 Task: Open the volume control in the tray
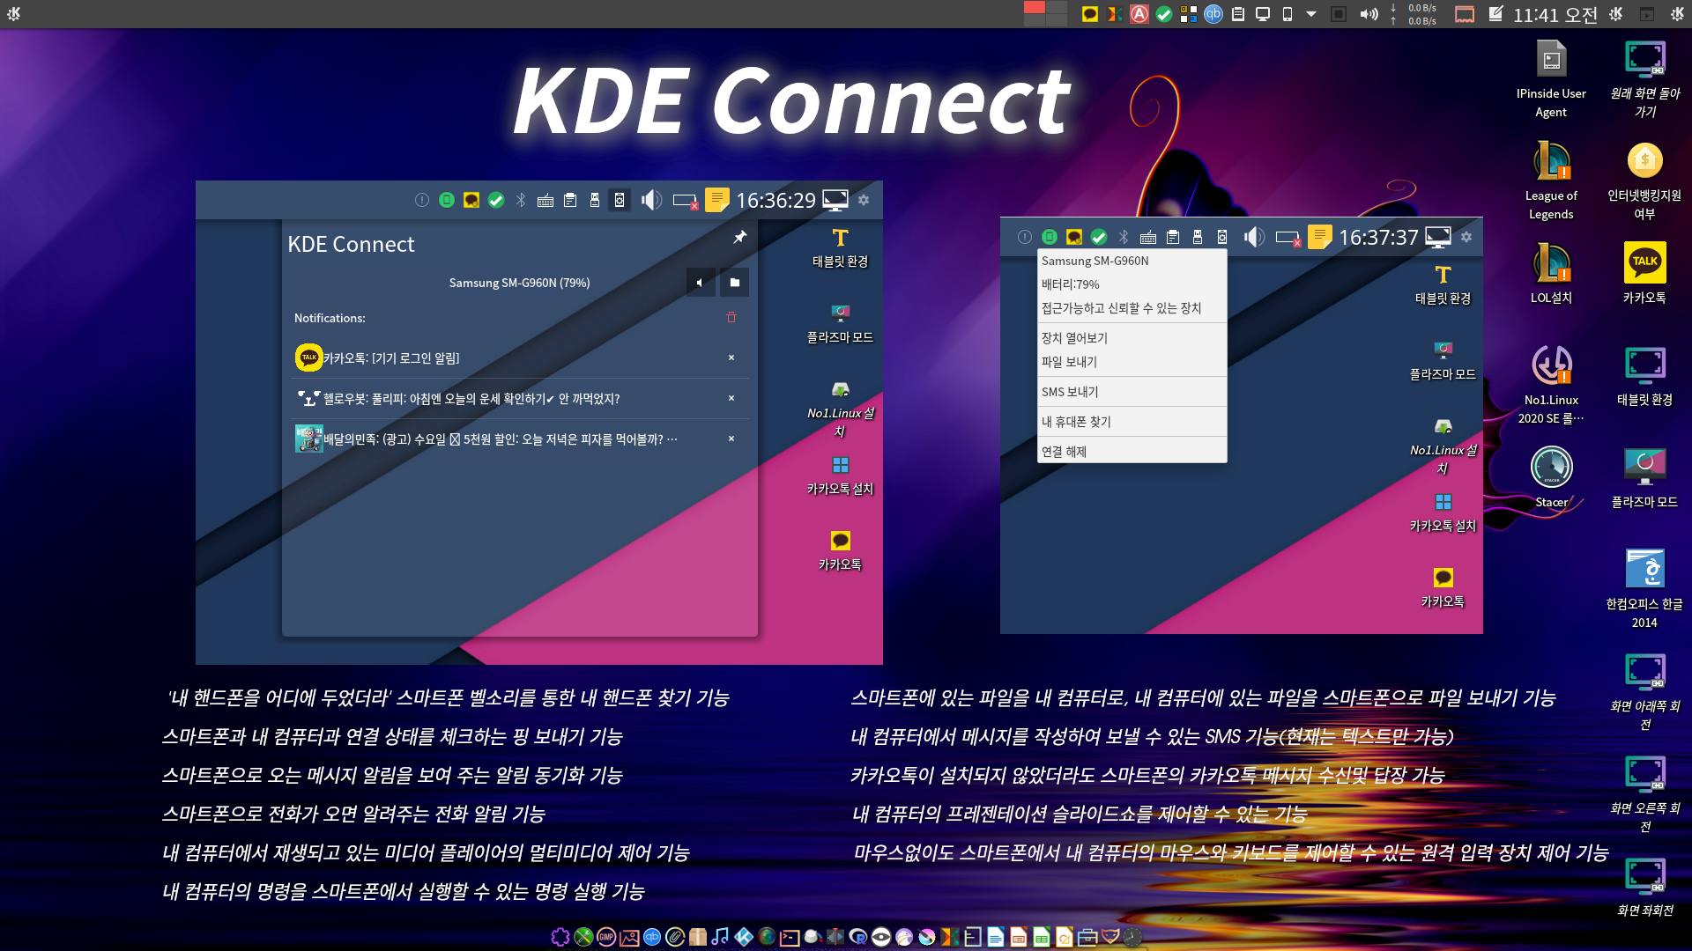coord(1369,14)
